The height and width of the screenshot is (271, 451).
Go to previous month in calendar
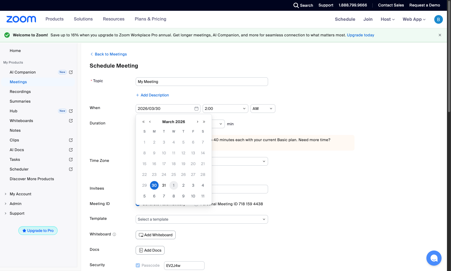(x=150, y=122)
